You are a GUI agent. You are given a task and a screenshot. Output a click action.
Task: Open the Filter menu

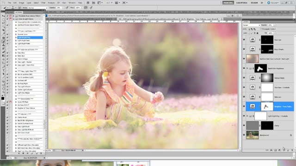click(43, 3)
